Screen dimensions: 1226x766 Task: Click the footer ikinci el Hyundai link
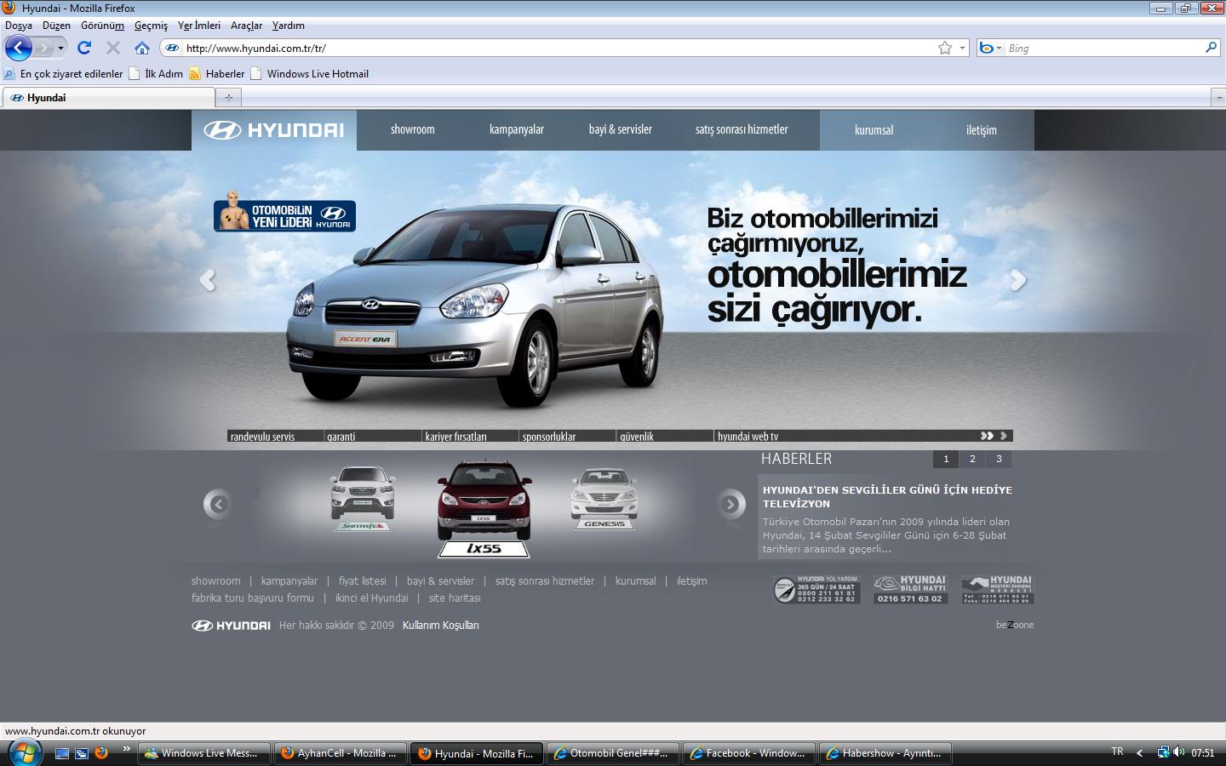(x=372, y=598)
